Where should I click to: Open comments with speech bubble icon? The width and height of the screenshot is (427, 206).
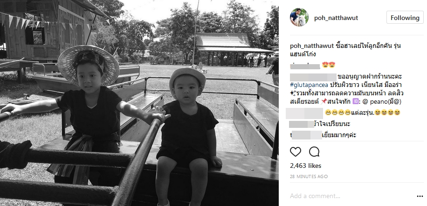[314, 152]
